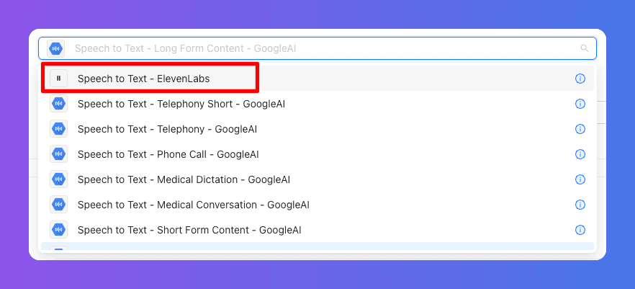
Task: Click icon beside Short Form Content - GoogleAI
Action: click(x=59, y=229)
